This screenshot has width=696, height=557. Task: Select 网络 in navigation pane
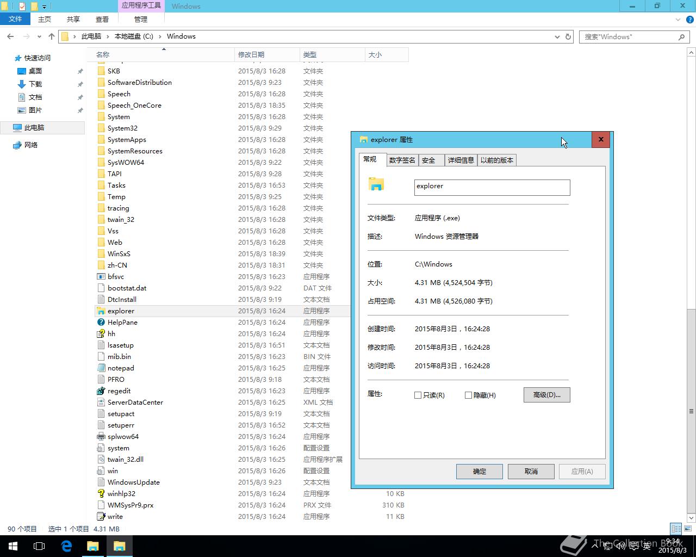click(x=31, y=145)
